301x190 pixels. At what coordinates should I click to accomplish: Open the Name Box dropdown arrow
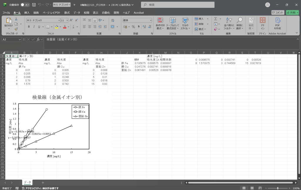pyautogui.click(x=20, y=40)
